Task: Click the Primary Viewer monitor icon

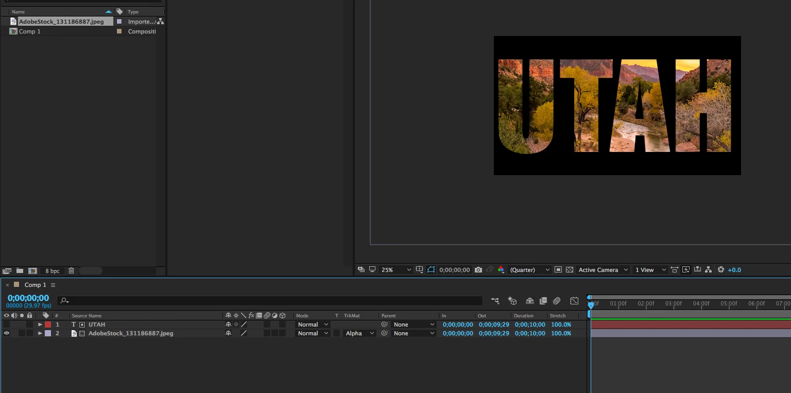Action: coord(372,269)
